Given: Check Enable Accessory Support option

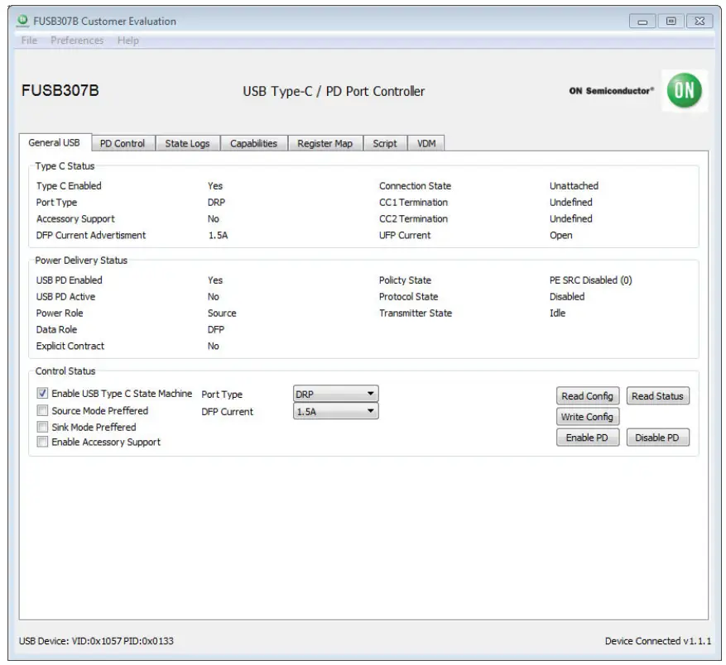Looking at the screenshot, I should pyautogui.click(x=43, y=443).
